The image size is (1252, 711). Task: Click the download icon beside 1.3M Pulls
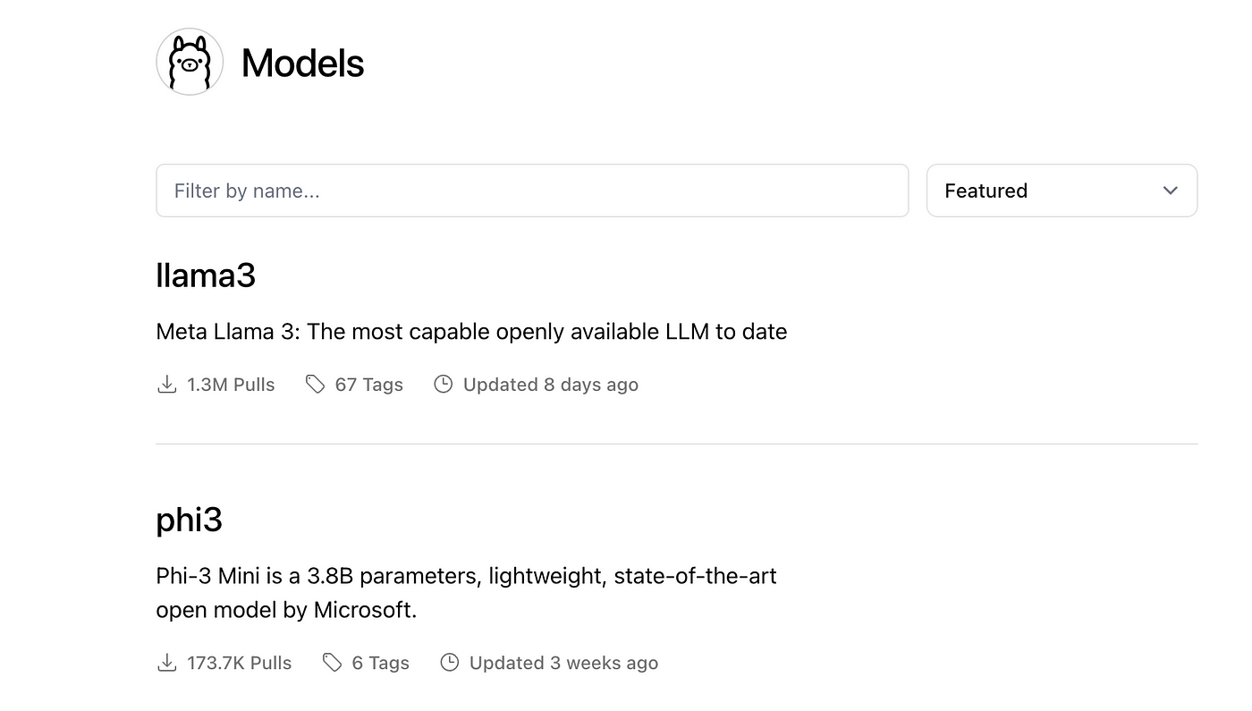pos(166,385)
